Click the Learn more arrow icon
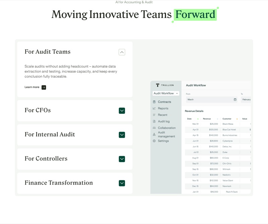The height and width of the screenshot is (224, 268). pyautogui.click(x=44, y=87)
